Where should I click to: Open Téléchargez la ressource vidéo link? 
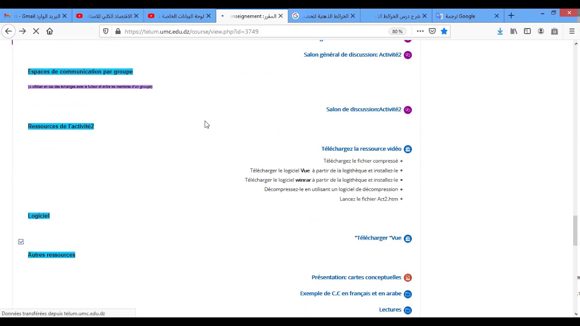click(362, 149)
